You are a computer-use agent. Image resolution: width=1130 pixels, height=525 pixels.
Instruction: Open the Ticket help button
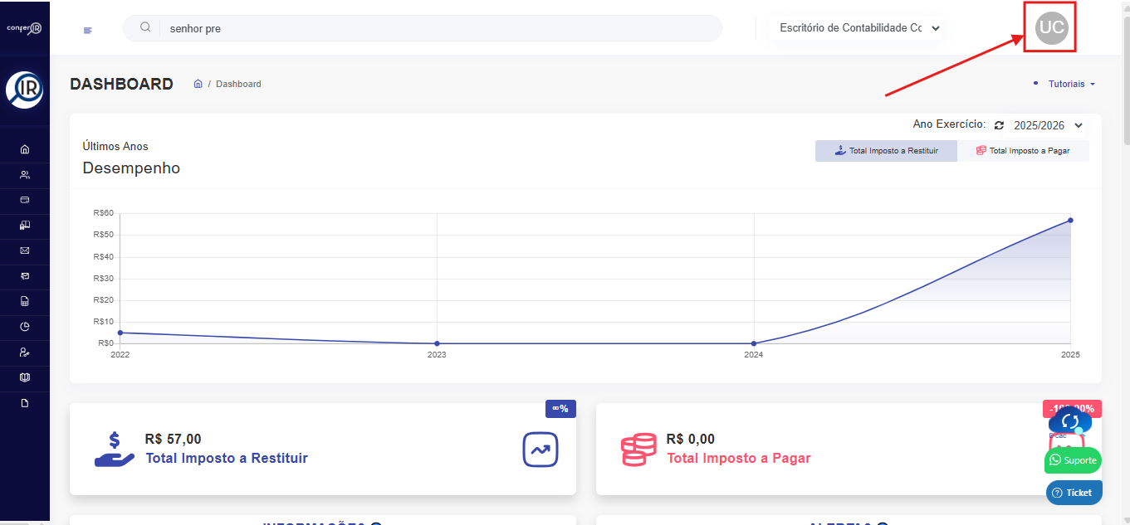click(x=1074, y=493)
